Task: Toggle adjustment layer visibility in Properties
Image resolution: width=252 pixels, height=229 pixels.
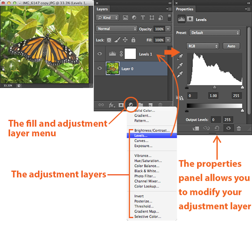Action: click(228, 128)
